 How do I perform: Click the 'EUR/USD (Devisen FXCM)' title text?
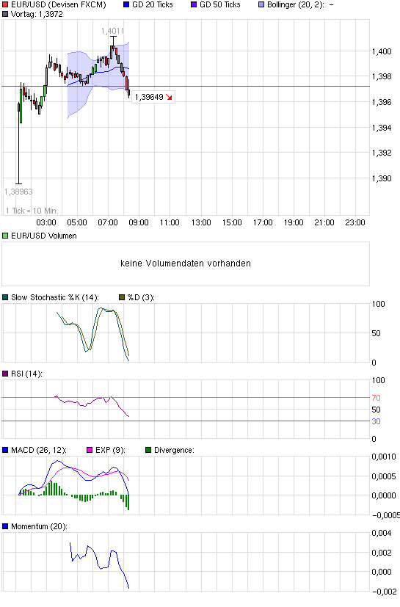59,4
